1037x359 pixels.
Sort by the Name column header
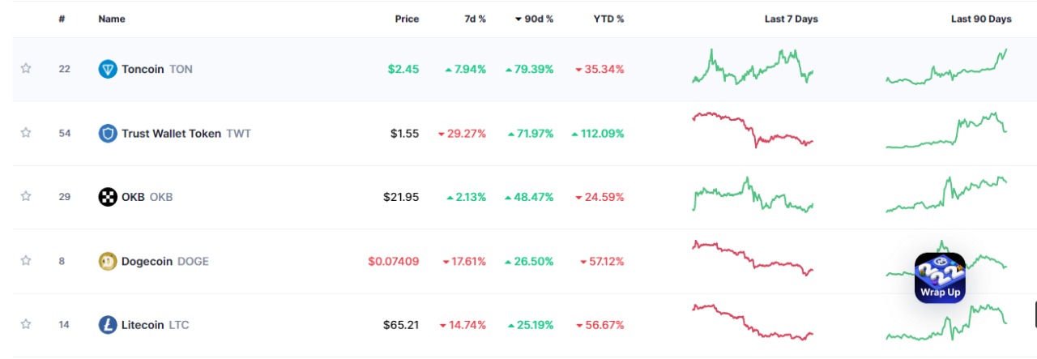pyautogui.click(x=111, y=19)
